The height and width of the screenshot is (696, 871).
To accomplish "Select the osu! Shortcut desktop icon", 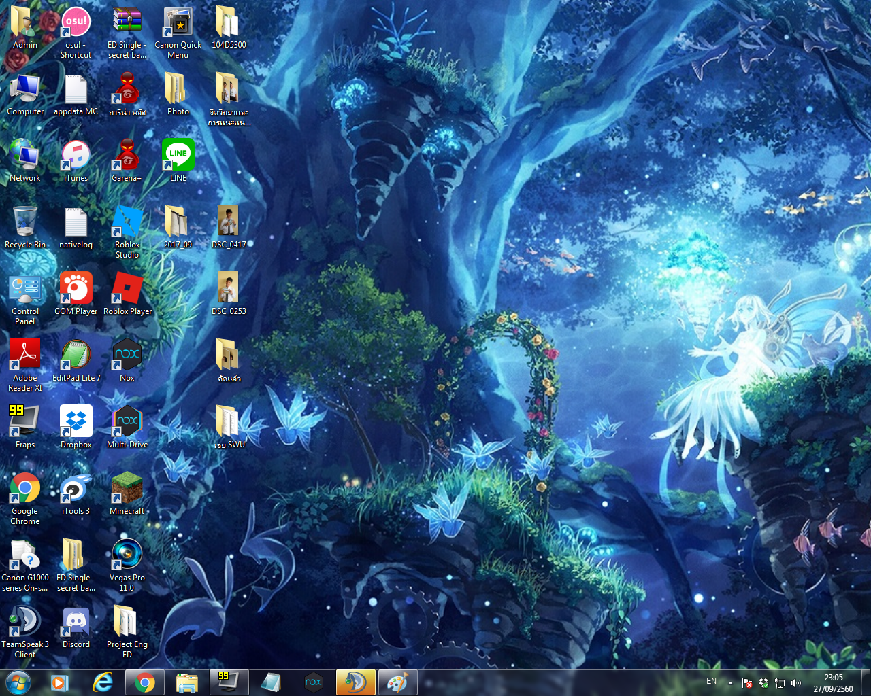I will point(76,32).
